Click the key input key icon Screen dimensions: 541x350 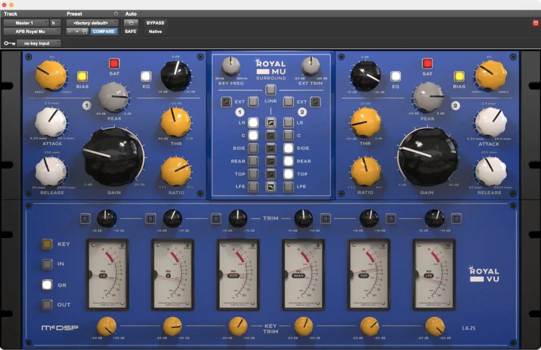coord(9,43)
